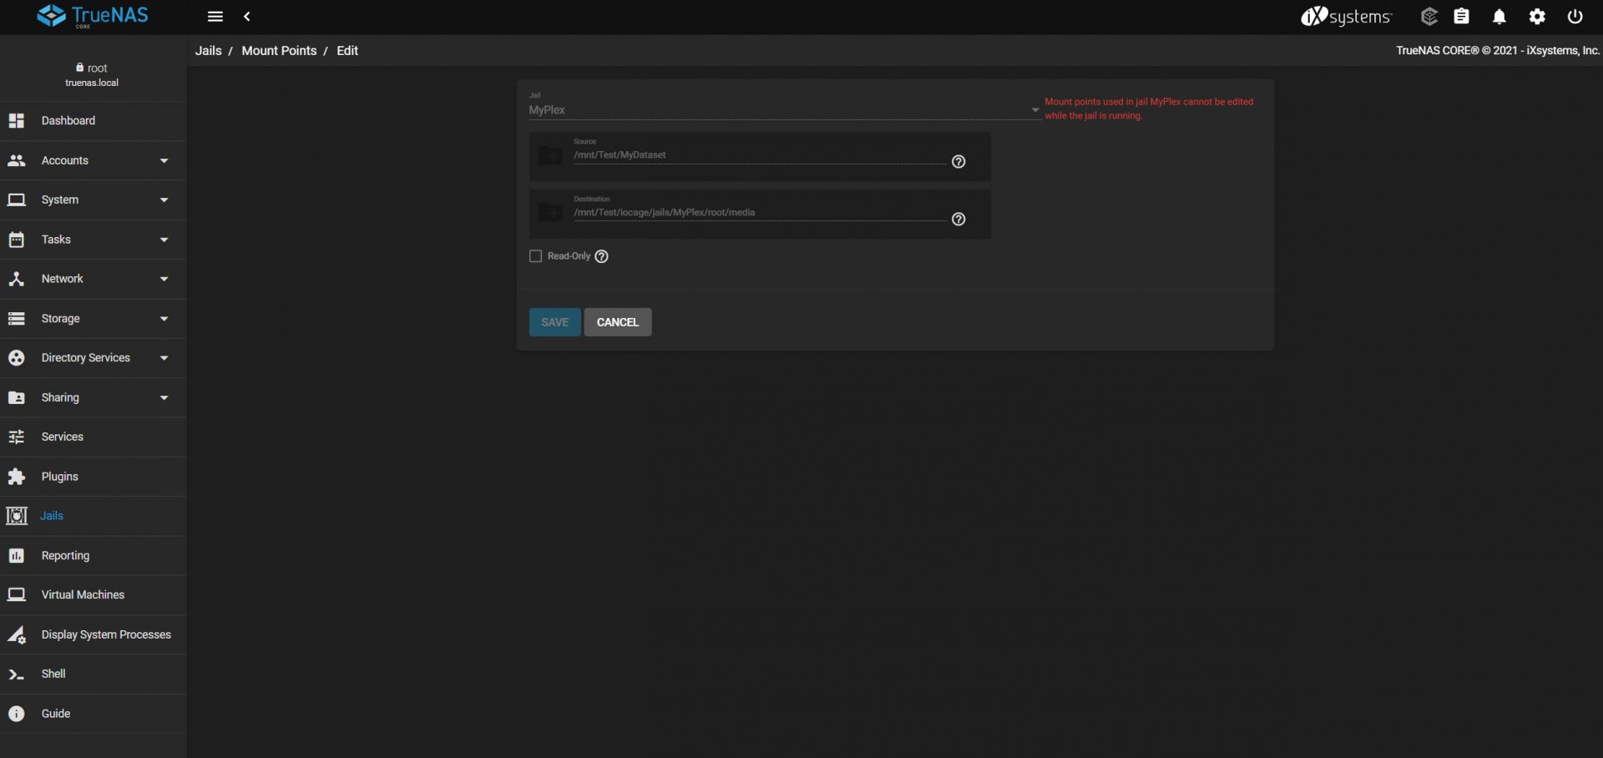The height and width of the screenshot is (758, 1603).
Task: Click the Accounts people icon
Action: pyautogui.click(x=17, y=160)
